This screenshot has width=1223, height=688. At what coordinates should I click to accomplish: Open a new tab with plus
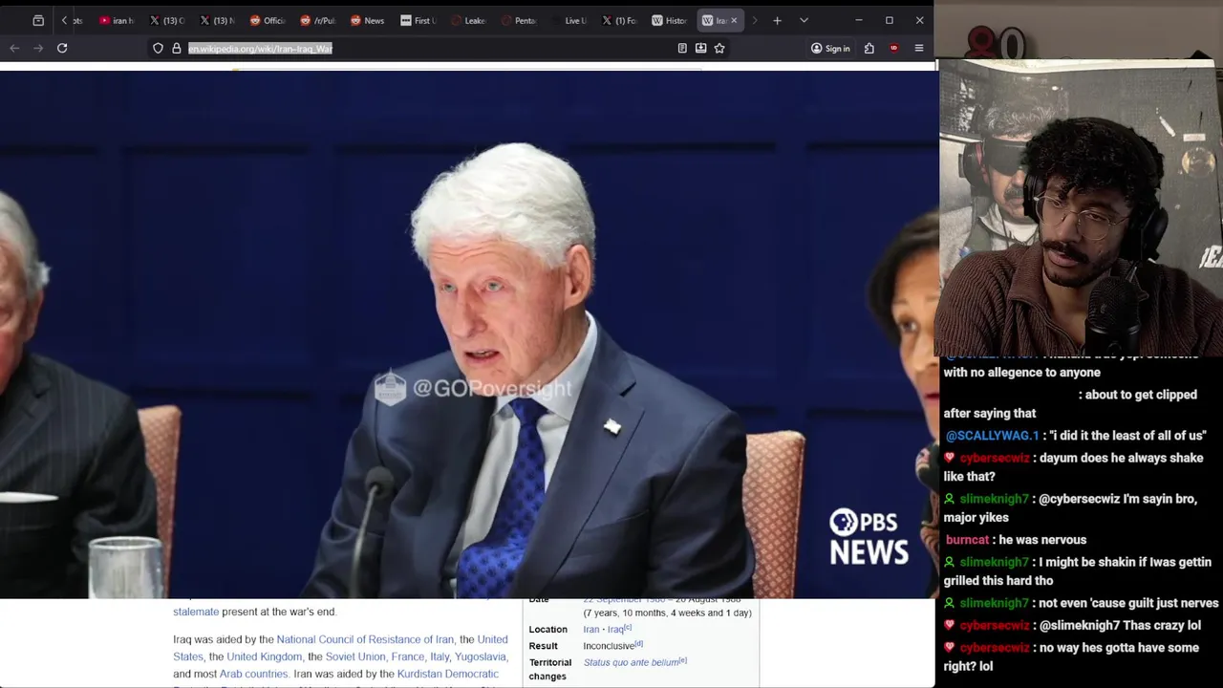pos(777,20)
